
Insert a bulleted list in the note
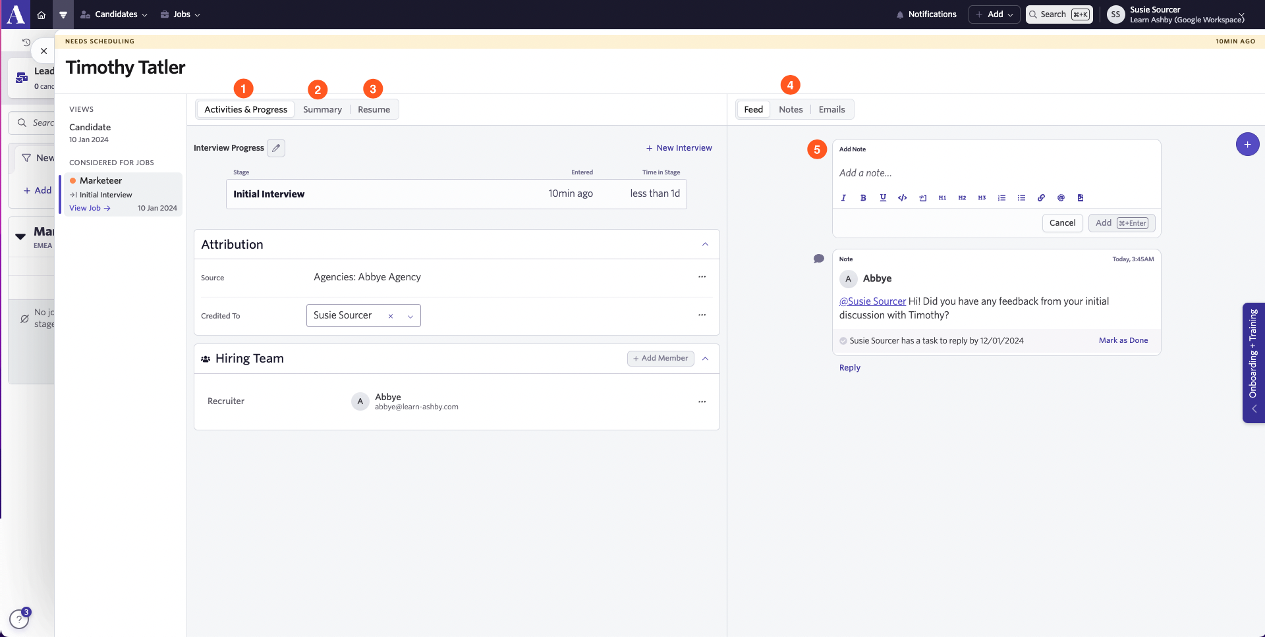point(1021,197)
